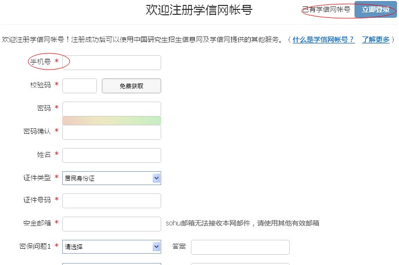Click into the 姓名 text field
Image resolution: width=399 pixels, height=265 pixels.
[x=112, y=155]
